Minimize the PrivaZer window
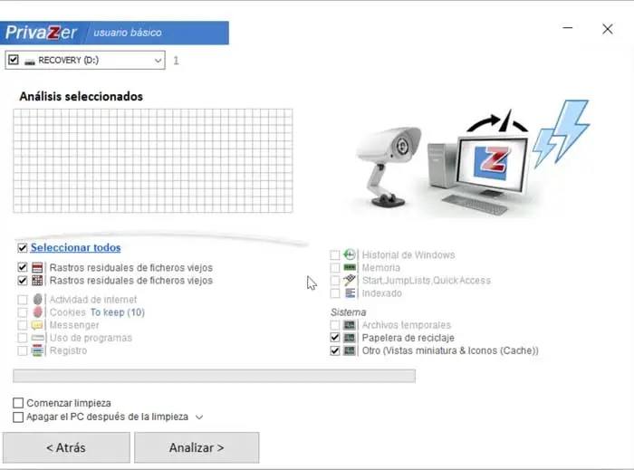 point(568,28)
